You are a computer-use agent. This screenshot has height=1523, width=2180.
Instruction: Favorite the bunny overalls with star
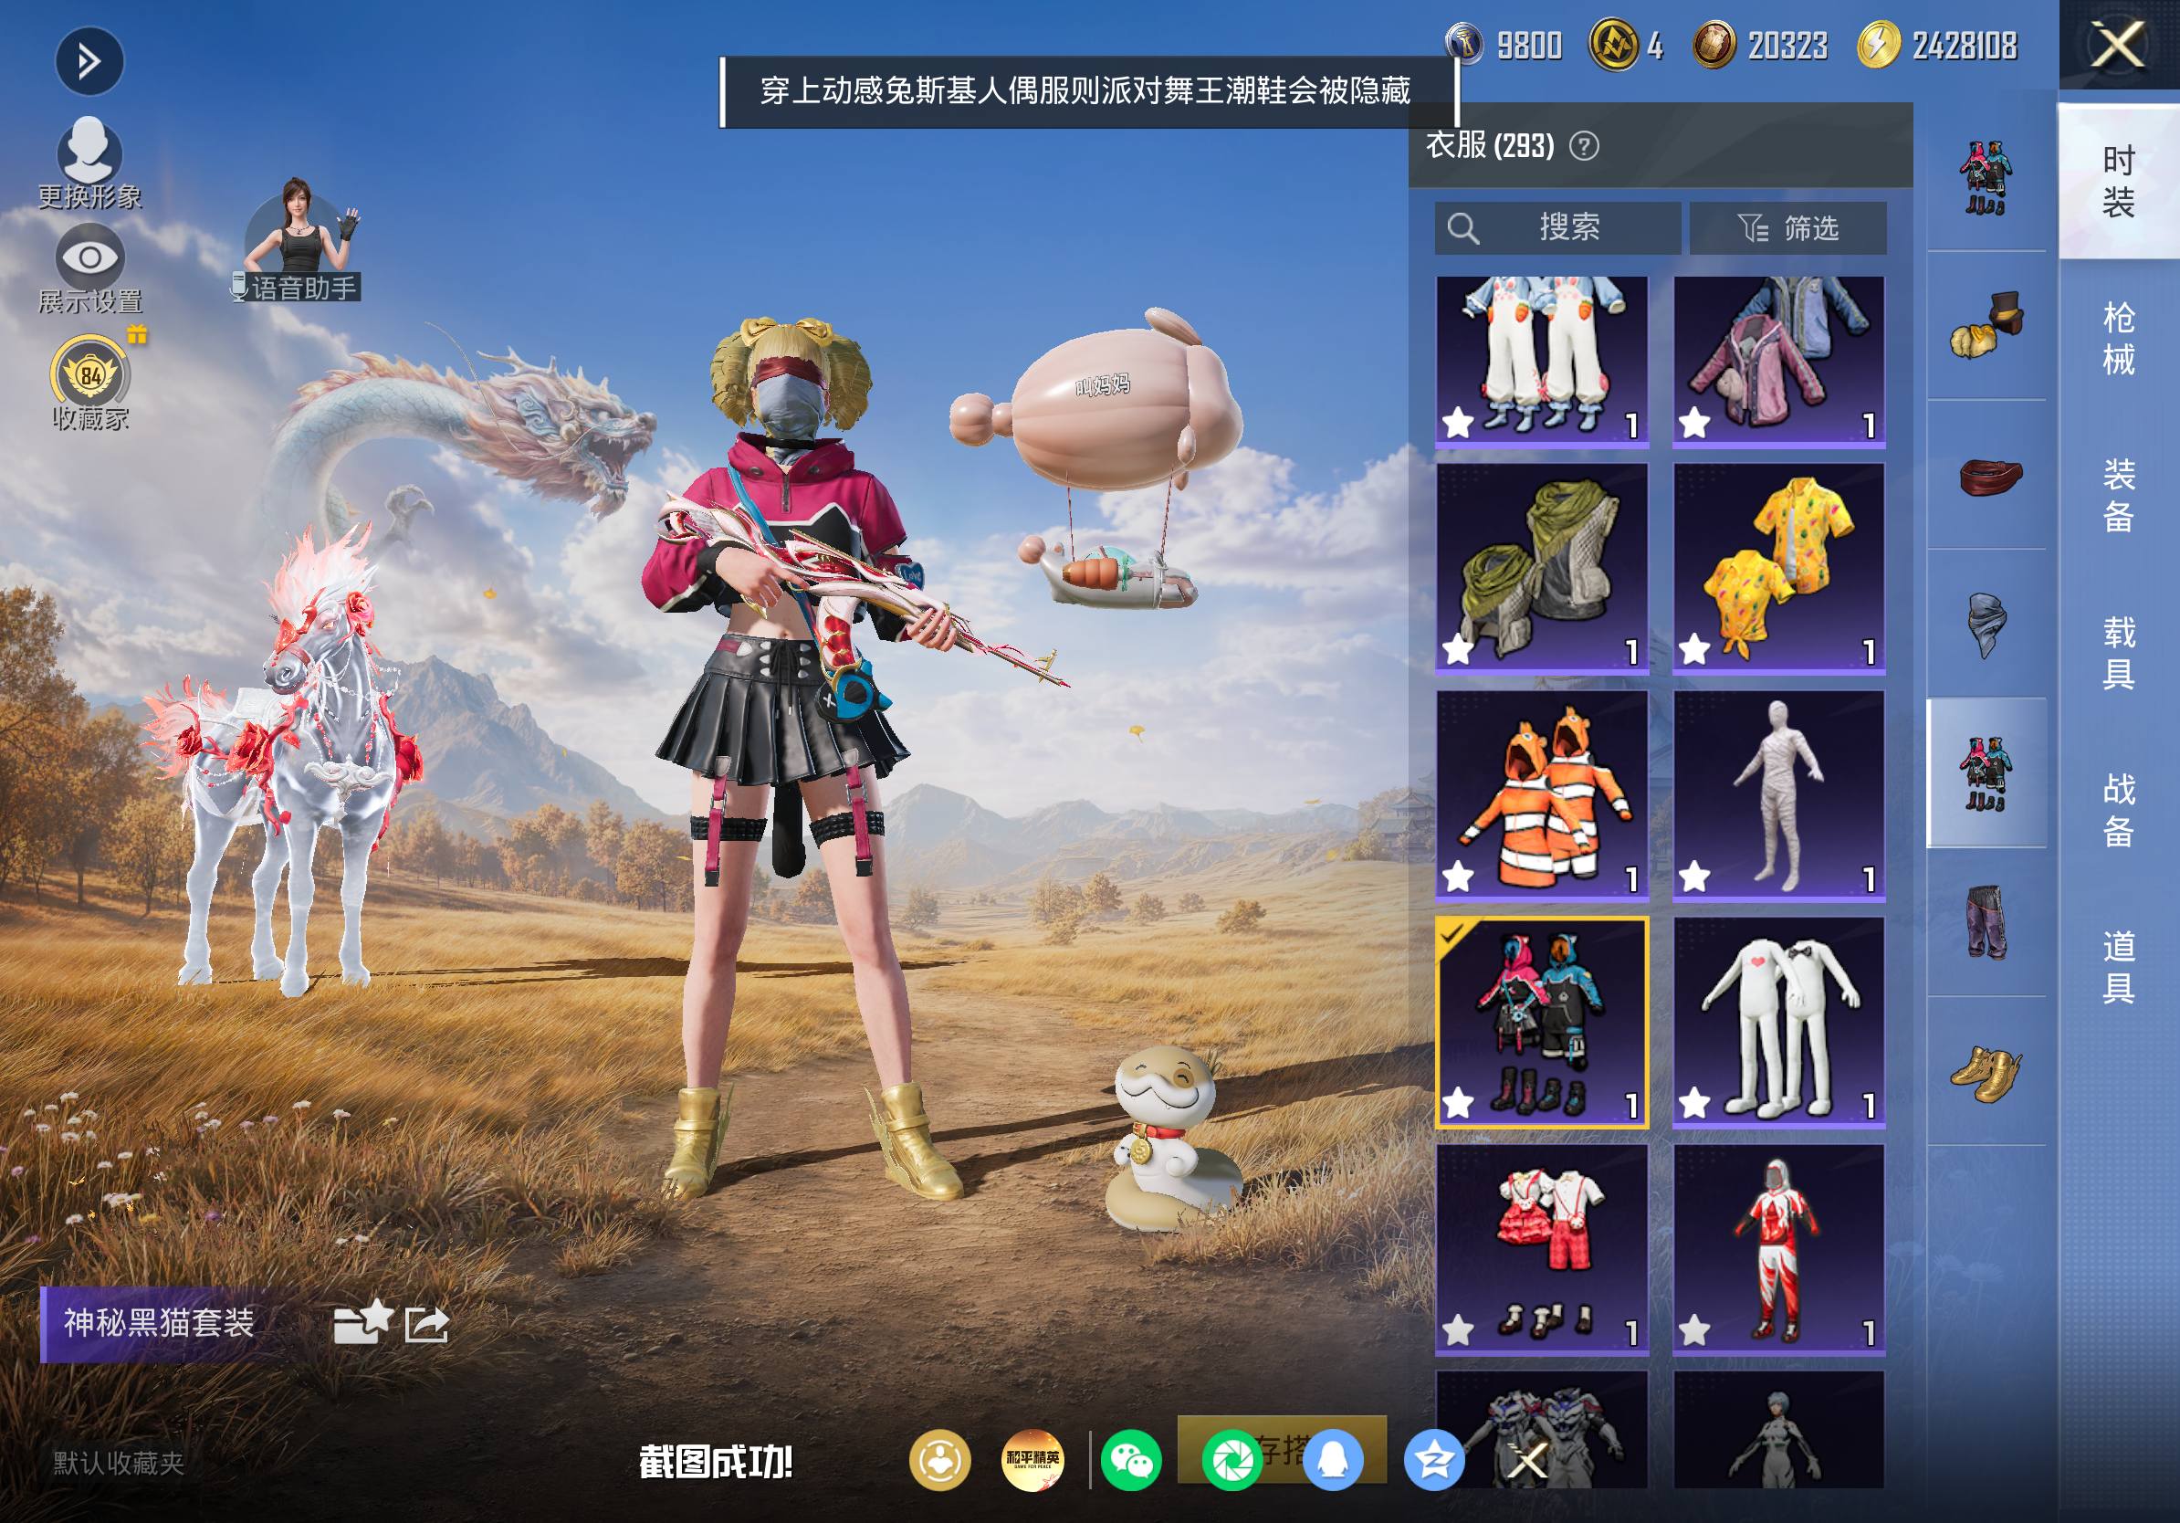[x=1459, y=423]
